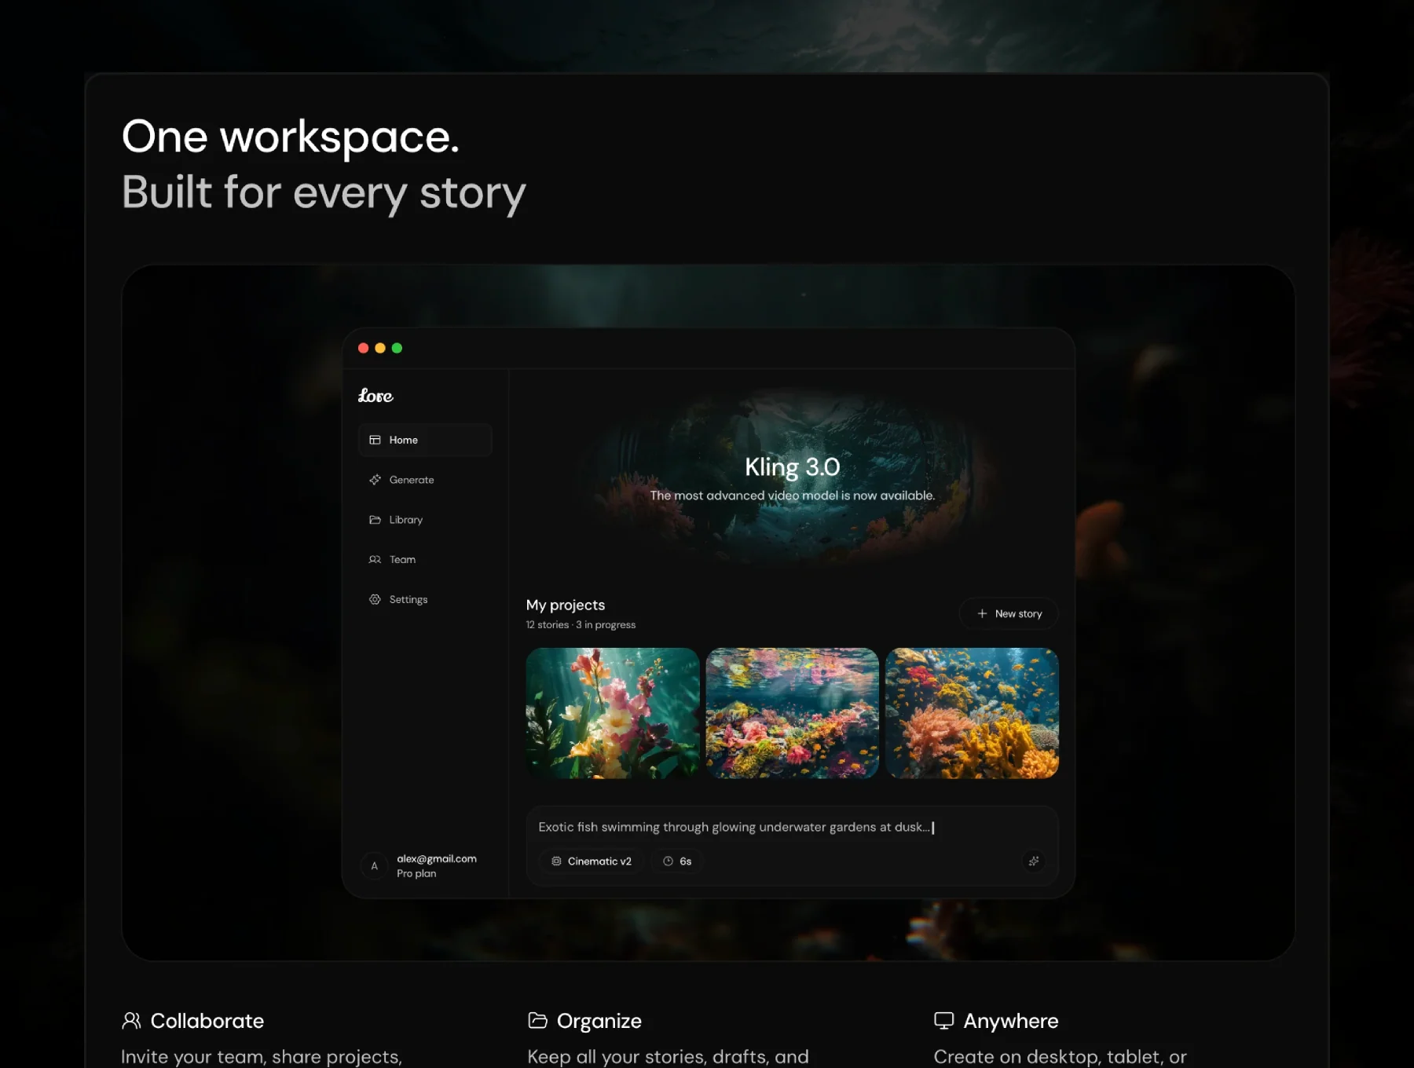Click the Anywhere heading

point(1011,1021)
